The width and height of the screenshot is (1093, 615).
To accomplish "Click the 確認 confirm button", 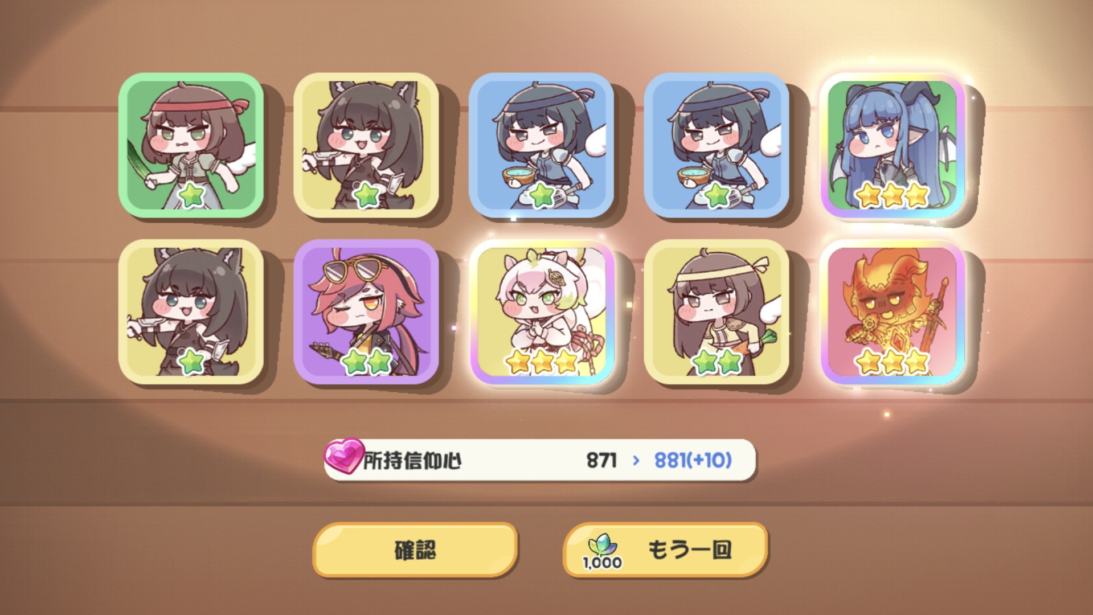I will [415, 550].
